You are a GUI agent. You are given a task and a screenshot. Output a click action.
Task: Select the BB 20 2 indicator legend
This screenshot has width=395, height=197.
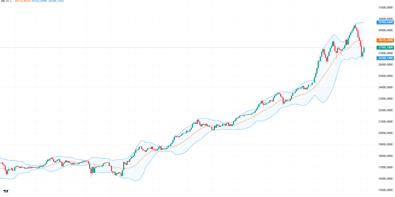pyautogui.click(x=6, y=1)
